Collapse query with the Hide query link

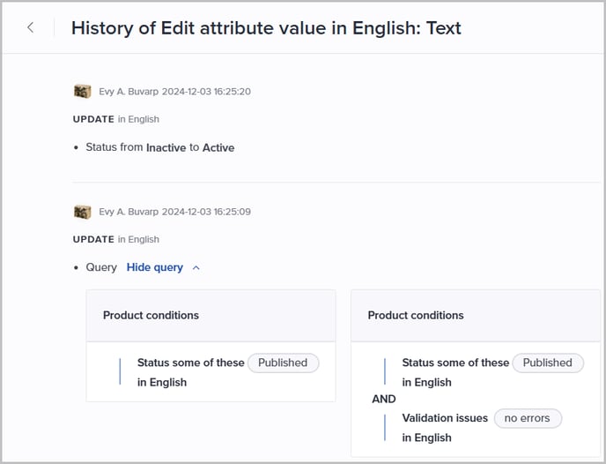(155, 267)
